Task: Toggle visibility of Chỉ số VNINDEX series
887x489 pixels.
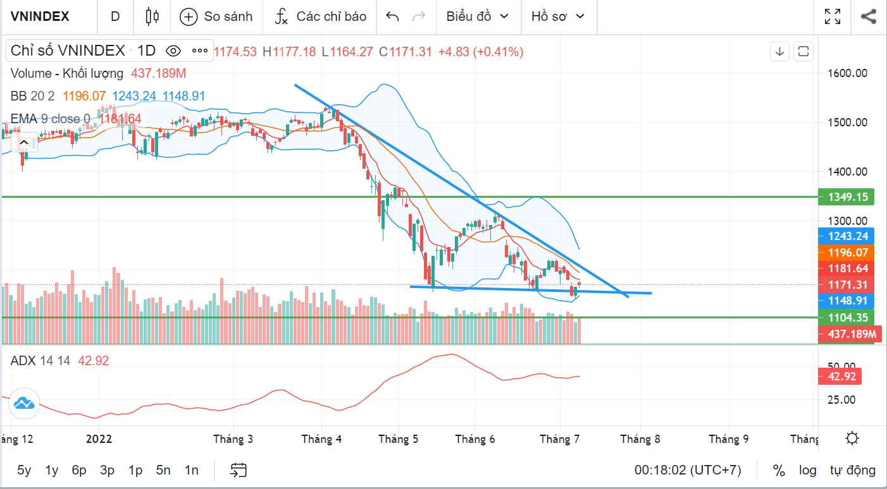Action: pos(173,51)
